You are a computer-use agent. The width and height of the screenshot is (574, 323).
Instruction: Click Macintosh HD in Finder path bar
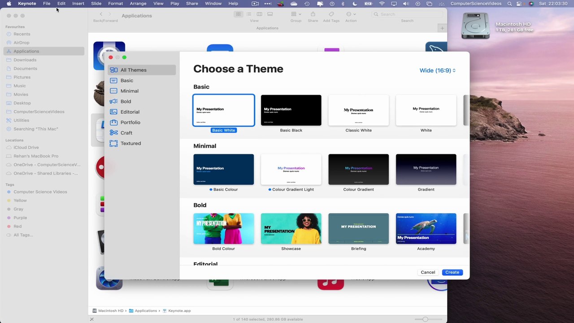[x=108, y=311]
